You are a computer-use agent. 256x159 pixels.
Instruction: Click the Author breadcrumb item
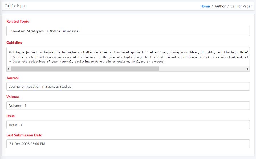coord(220,6)
